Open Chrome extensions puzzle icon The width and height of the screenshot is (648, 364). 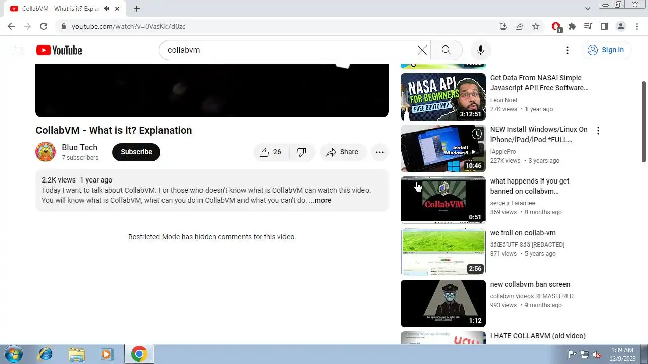(572, 26)
